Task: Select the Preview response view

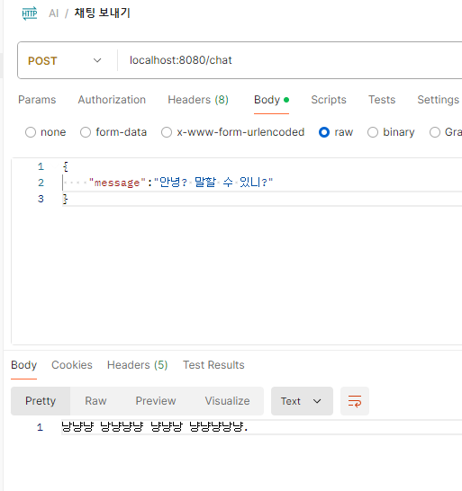Action: (x=156, y=401)
